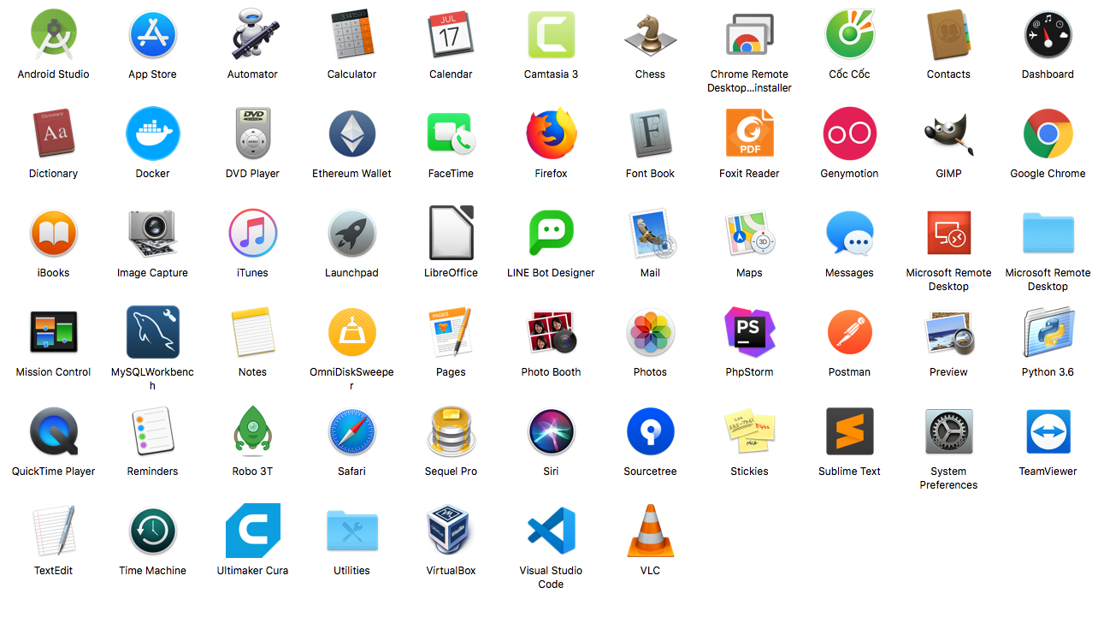Open the Pages app
The width and height of the screenshot is (1104, 629).
pos(451,332)
